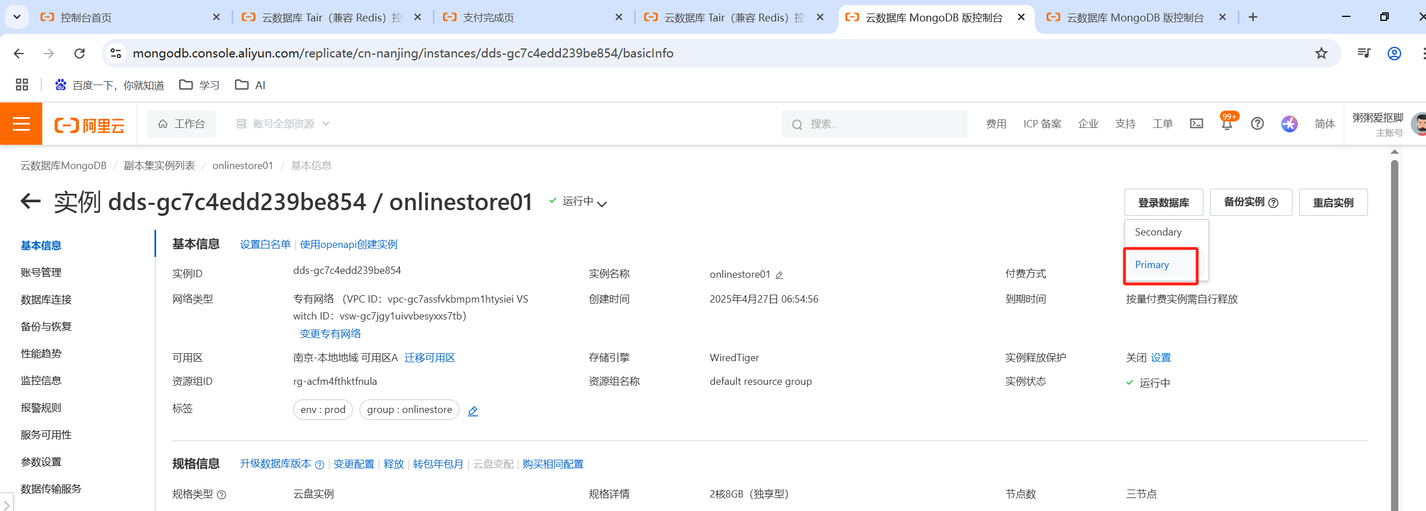This screenshot has width=1426, height=511.
Task: Open the new tab plus button
Action: pos(1252,17)
